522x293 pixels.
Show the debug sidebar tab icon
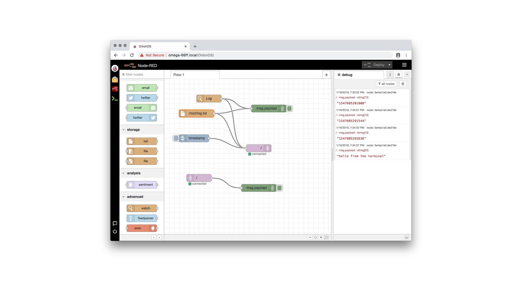398,75
